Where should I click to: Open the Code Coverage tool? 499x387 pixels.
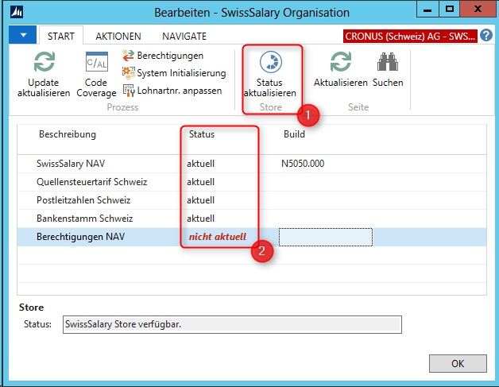point(96,64)
